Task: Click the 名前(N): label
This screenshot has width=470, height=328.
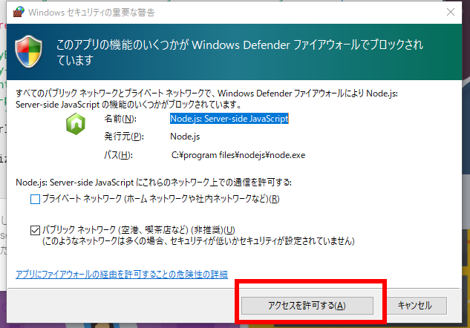Action: [x=120, y=119]
